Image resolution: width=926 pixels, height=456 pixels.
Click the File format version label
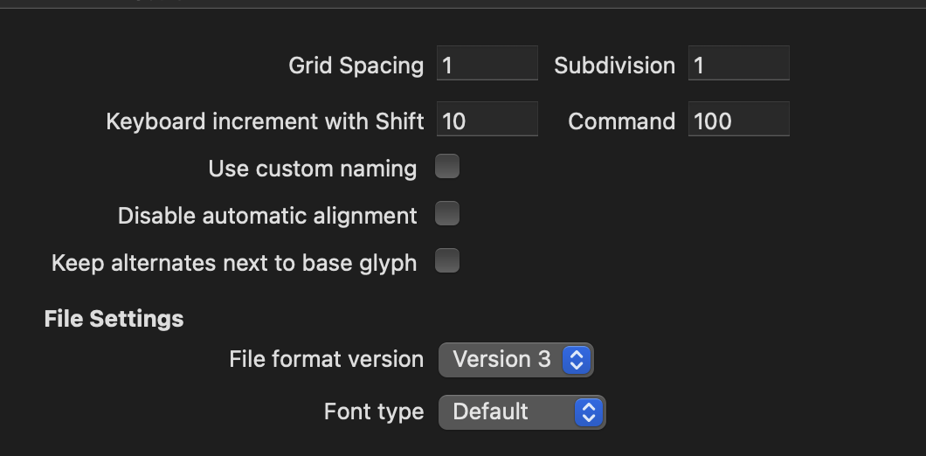(326, 359)
